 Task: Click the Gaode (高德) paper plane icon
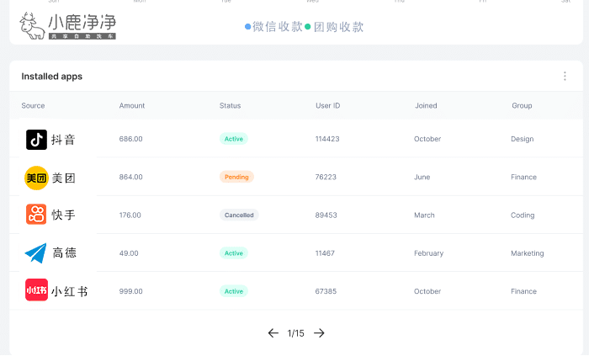click(36, 252)
